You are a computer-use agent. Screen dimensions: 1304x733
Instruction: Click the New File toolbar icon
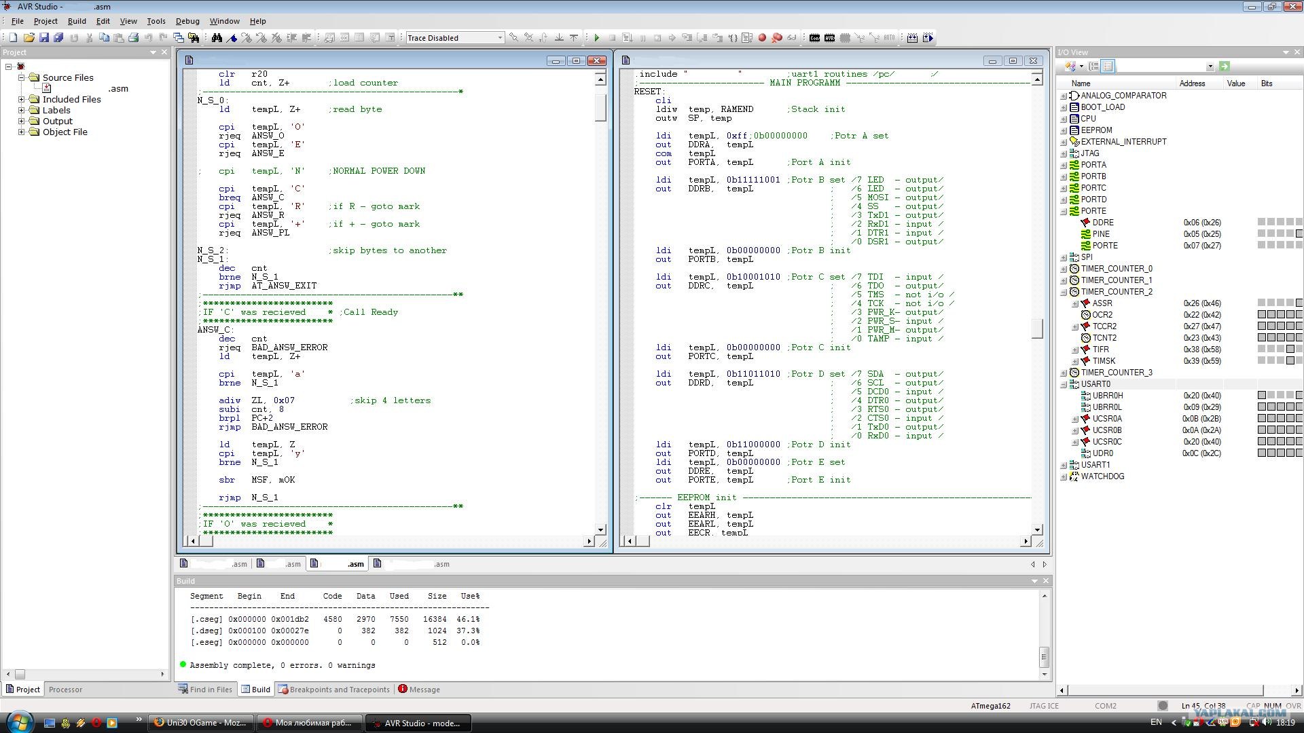click(13, 38)
